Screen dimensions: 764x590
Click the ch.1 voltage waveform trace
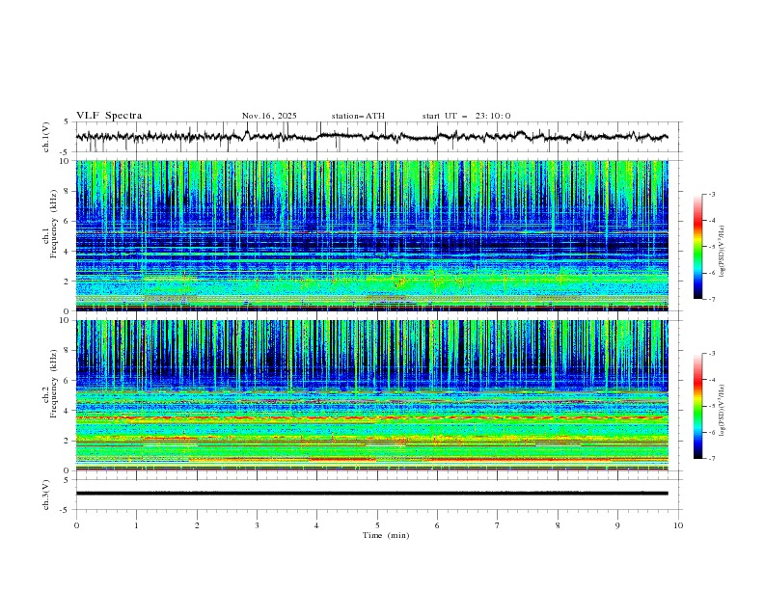[x=371, y=136]
